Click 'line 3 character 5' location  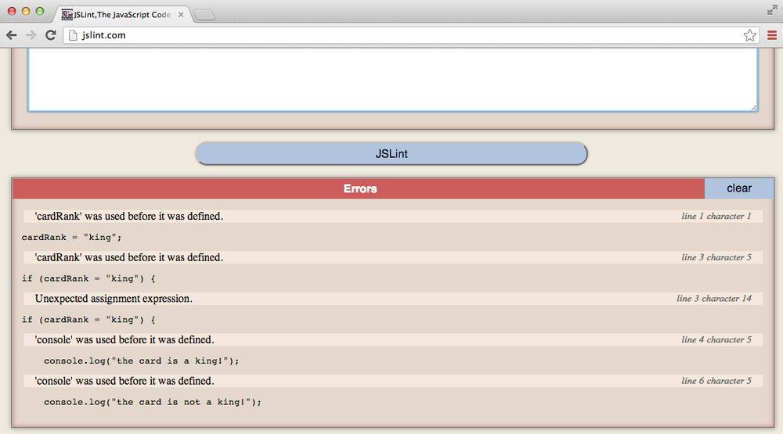[x=716, y=257]
